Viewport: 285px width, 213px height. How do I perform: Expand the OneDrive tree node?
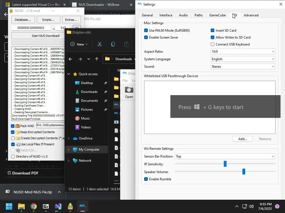click(69, 139)
